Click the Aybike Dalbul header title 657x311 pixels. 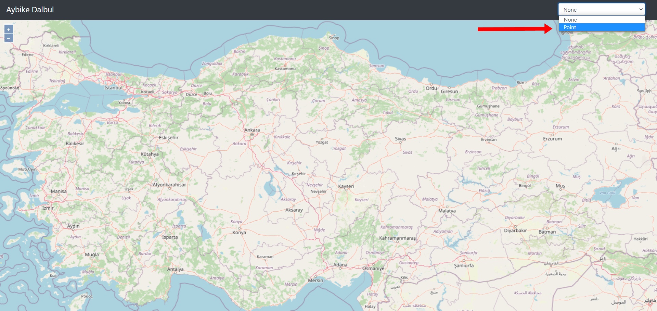30,10
